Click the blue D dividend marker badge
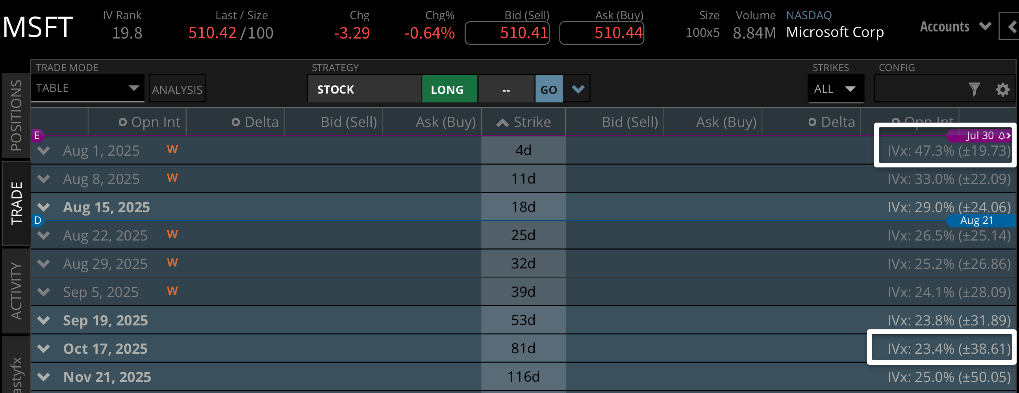Image resolution: width=1019 pixels, height=393 pixels. [x=37, y=221]
